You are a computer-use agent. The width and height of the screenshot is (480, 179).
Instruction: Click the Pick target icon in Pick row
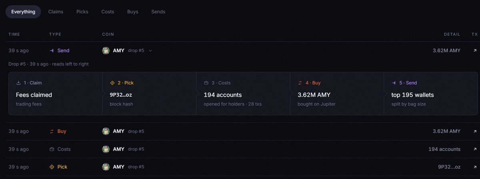click(x=52, y=167)
